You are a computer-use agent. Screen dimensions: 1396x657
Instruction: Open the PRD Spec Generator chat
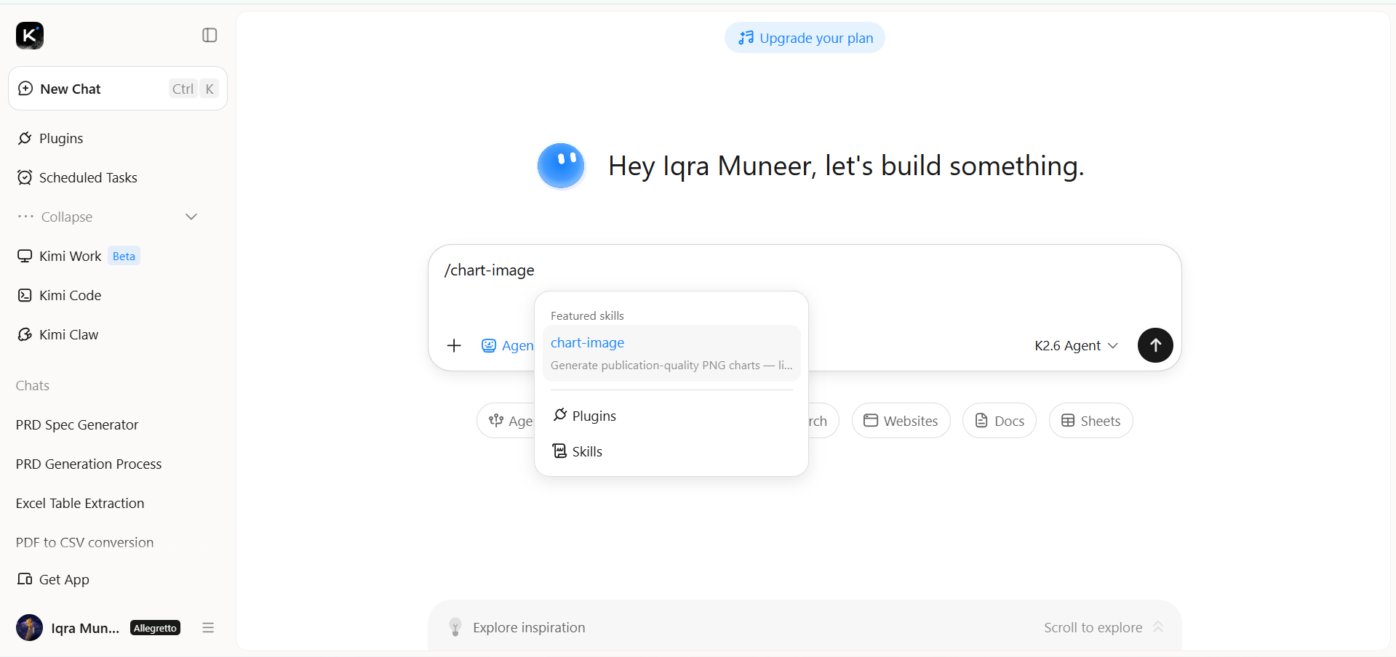click(x=77, y=424)
